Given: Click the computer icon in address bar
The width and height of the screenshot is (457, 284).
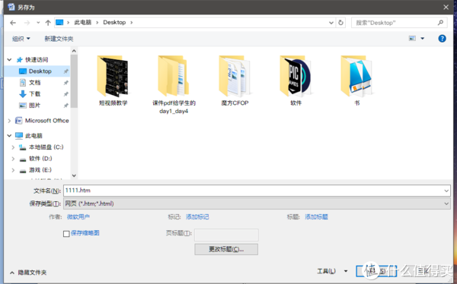Looking at the screenshot, I should coord(59,22).
